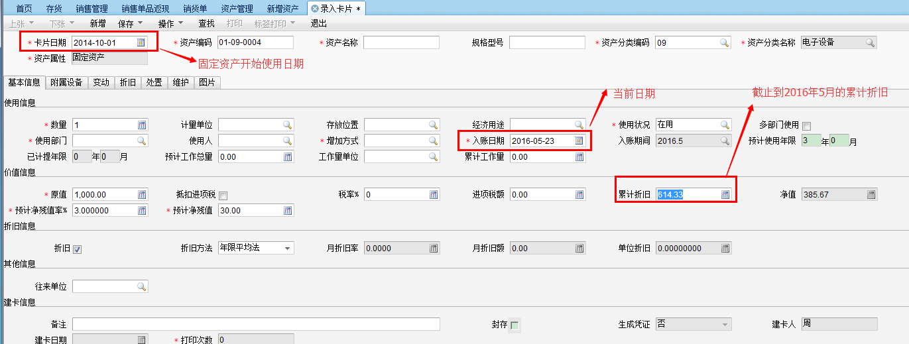909x344 pixels.
Task: Expand the 标签打印 toolbar dropdown
Action: (292, 23)
